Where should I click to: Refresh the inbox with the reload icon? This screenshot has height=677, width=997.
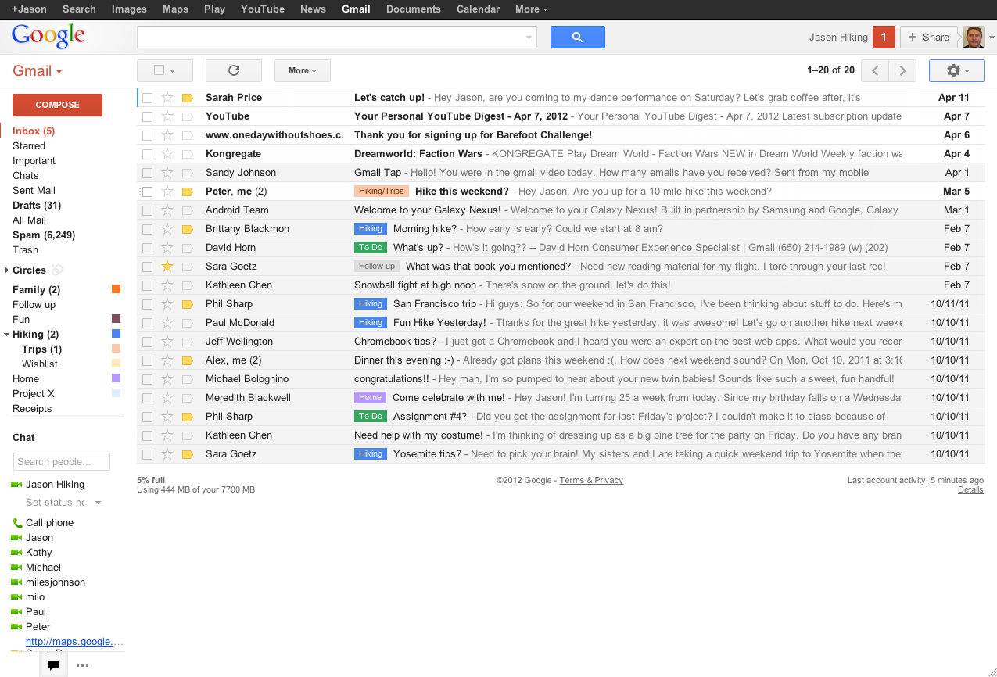coord(233,70)
